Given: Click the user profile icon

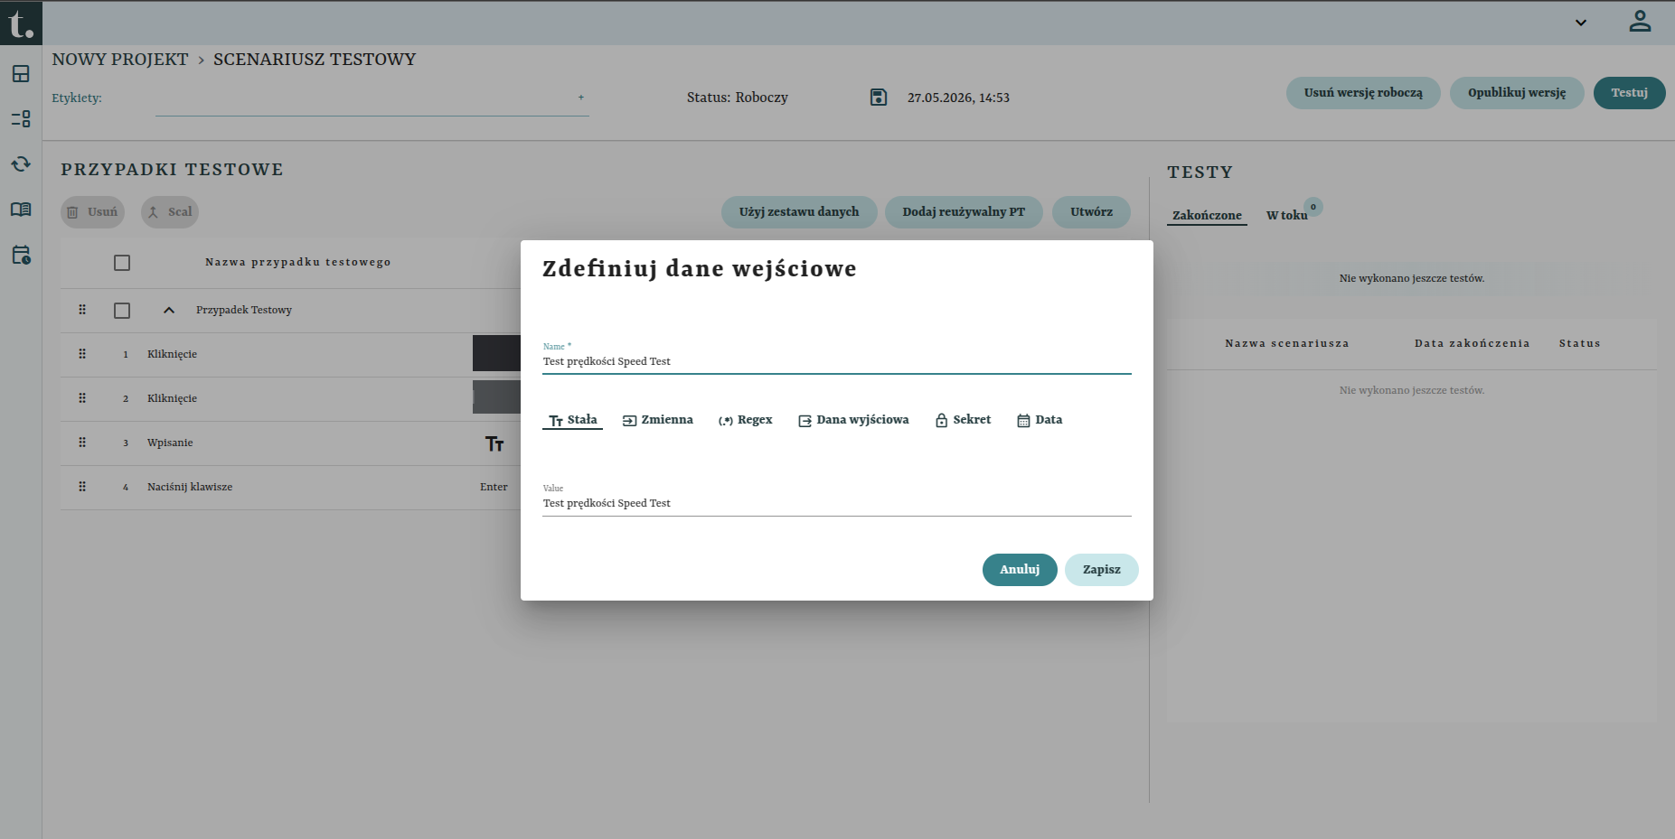Looking at the screenshot, I should point(1640,22).
